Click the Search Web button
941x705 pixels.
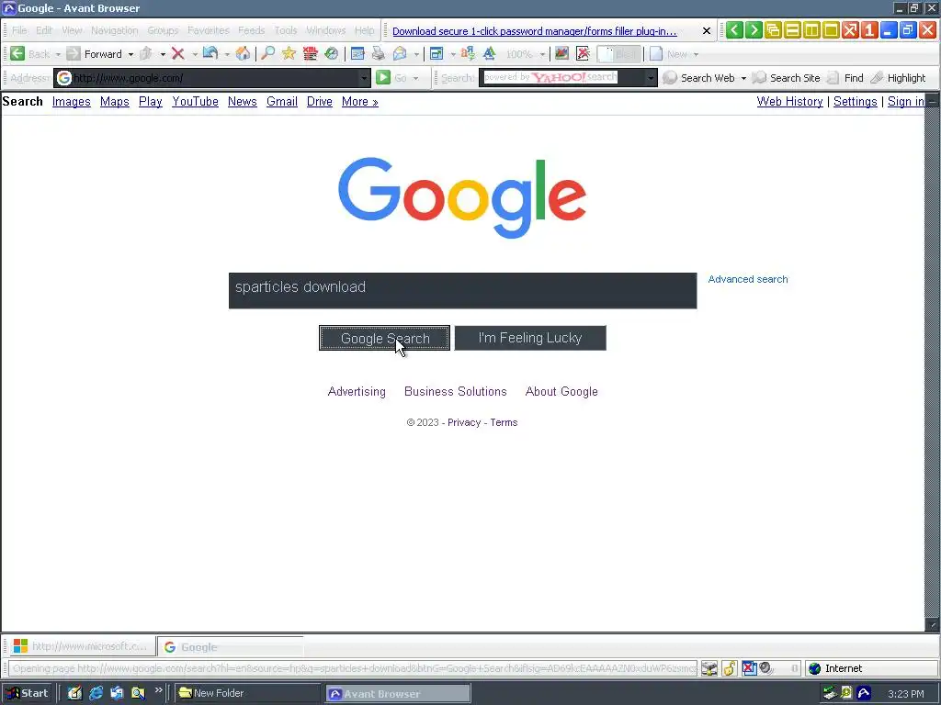699,78
